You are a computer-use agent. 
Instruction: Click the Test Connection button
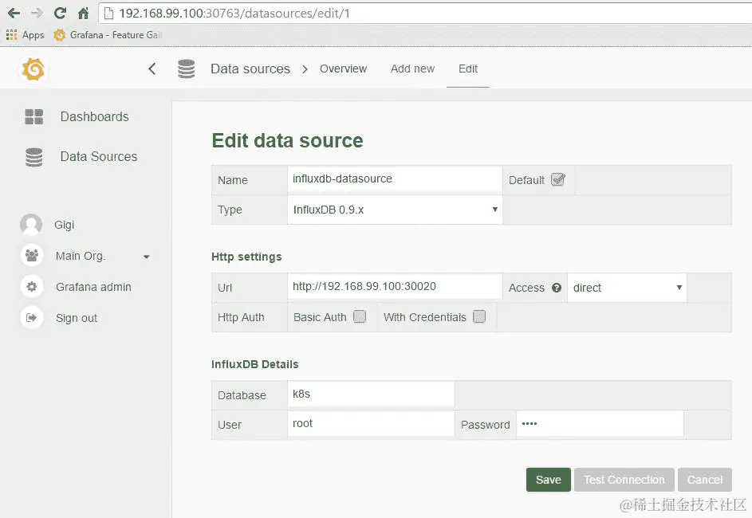coord(624,480)
